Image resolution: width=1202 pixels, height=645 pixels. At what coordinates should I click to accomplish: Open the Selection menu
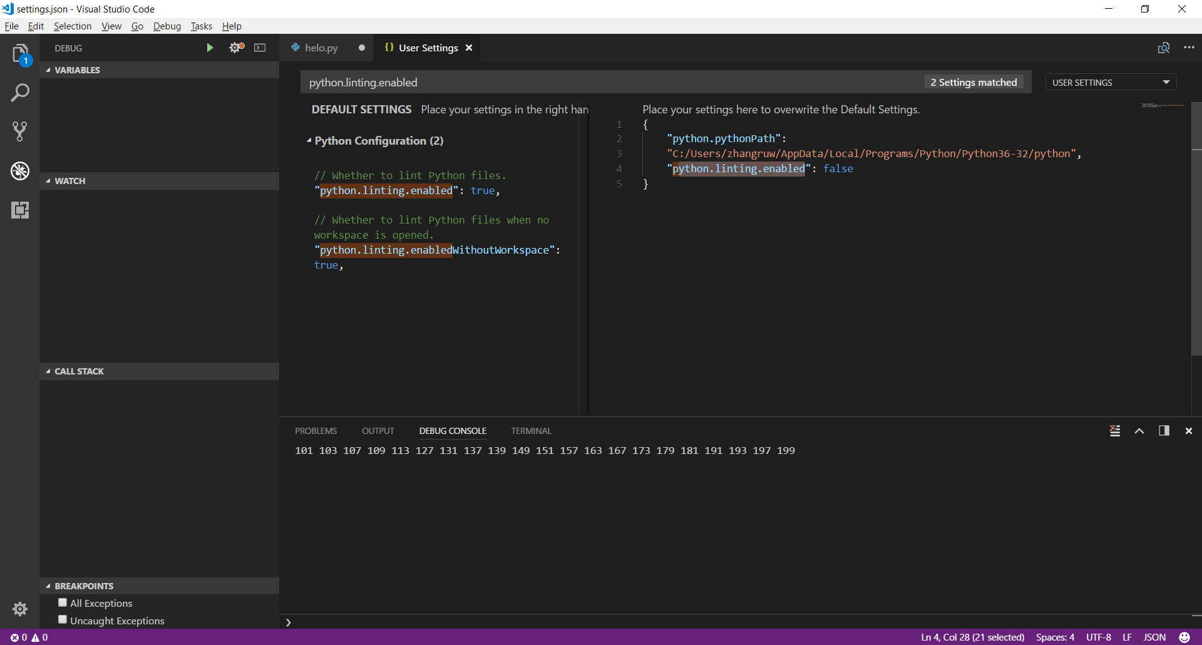click(x=73, y=26)
